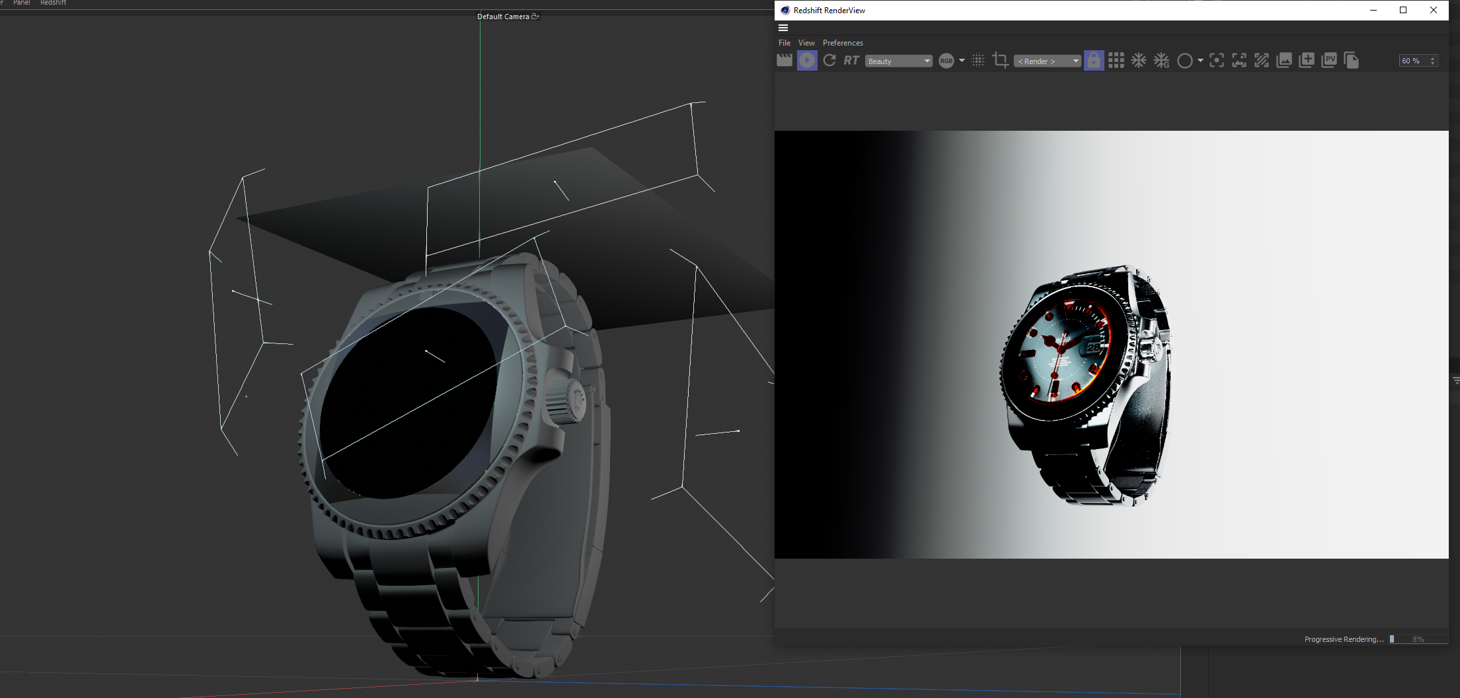Image resolution: width=1460 pixels, height=698 pixels.
Task: Click the circle display mode icon
Action: (1185, 61)
